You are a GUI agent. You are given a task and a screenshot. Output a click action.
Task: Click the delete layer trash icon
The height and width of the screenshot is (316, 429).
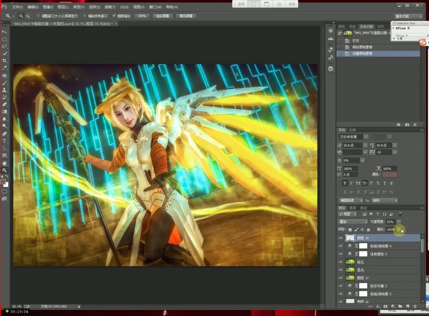click(415, 306)
